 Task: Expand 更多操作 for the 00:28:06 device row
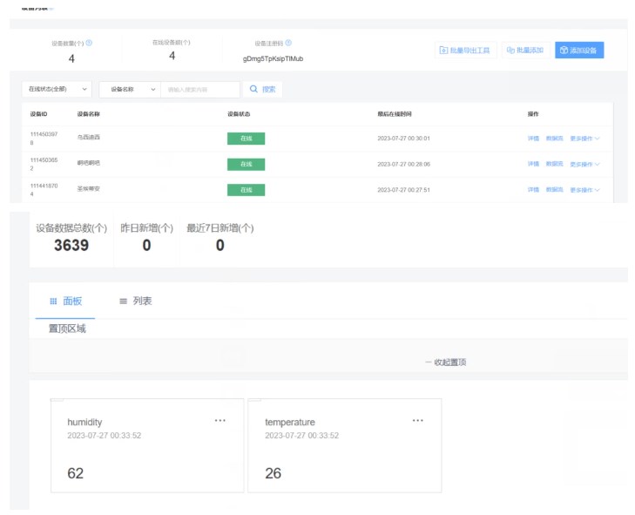click(584, 164)
